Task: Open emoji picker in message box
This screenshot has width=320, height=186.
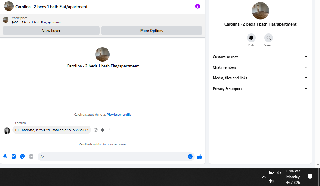Action: tap(190, 157)
